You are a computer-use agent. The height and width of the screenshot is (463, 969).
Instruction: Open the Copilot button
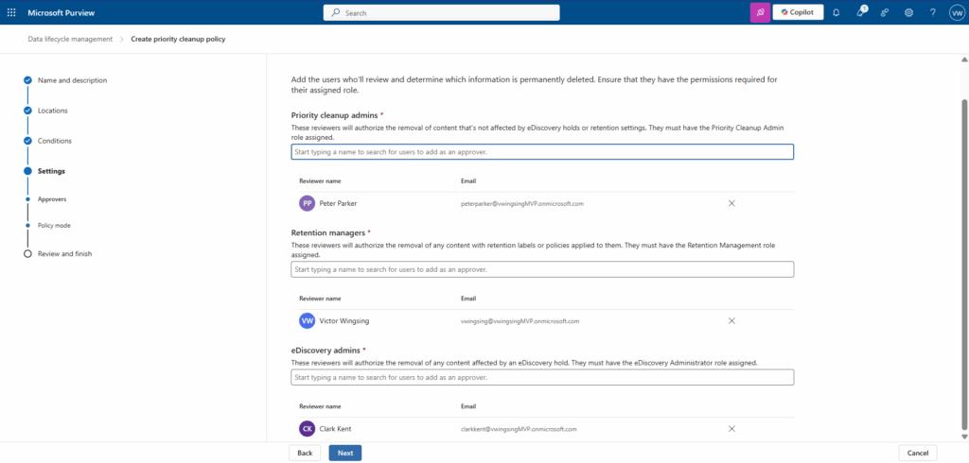pyautogui.click(x=798, y=12)
